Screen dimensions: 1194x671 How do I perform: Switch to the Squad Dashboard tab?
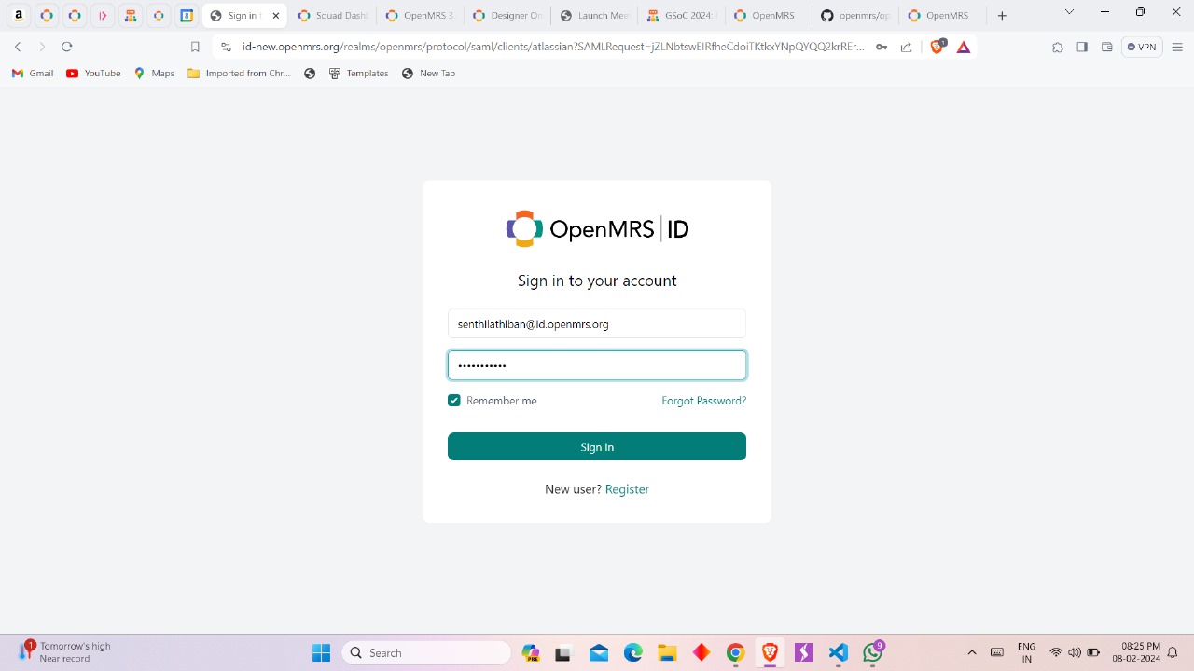[x=334, y=15]
